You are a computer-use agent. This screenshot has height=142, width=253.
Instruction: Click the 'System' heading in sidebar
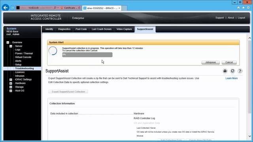[11, 28]
